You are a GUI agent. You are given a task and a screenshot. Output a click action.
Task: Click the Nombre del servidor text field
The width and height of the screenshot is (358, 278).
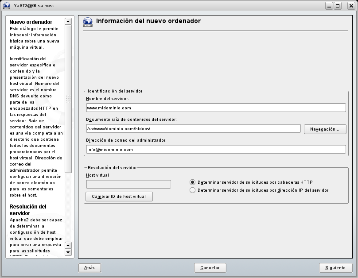215,108
